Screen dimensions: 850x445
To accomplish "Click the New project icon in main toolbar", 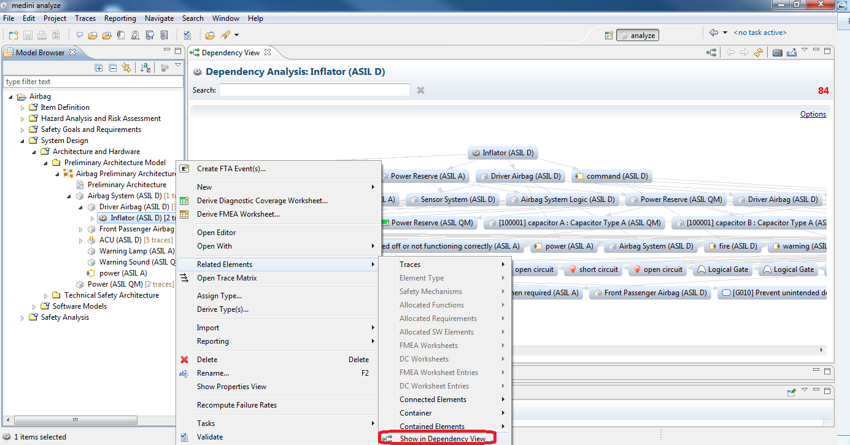I will (13, 35).
